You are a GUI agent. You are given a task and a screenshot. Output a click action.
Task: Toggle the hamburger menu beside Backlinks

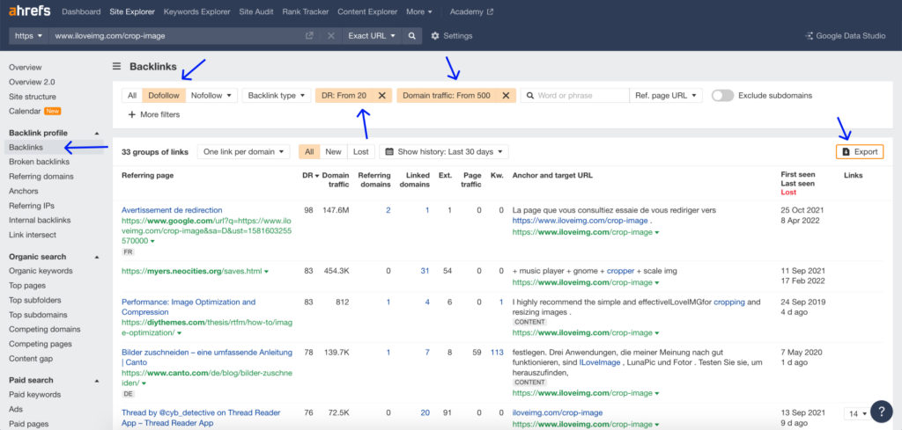pos(117,67)
